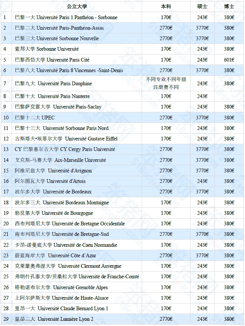
Task: Click 卡昂-诺曼底大学 Université de Caen Normandie
Action: [x=66, y=245]
